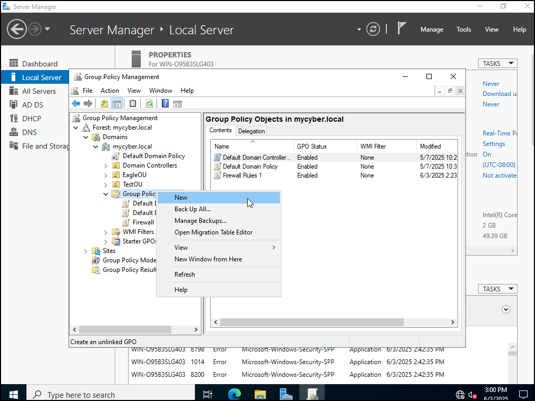Click the Server Manager notifications flag
This screenshot has width=535, height=401.
point(402,28)
